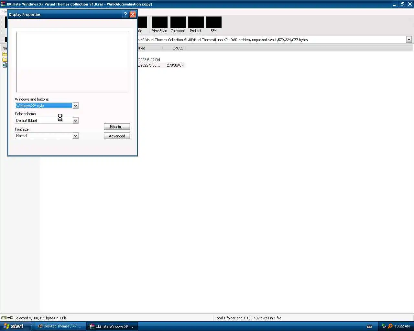Click the key icon in the WinRAR status bar
The width and height of the screenshot is (414, 331).
point(10,318)
